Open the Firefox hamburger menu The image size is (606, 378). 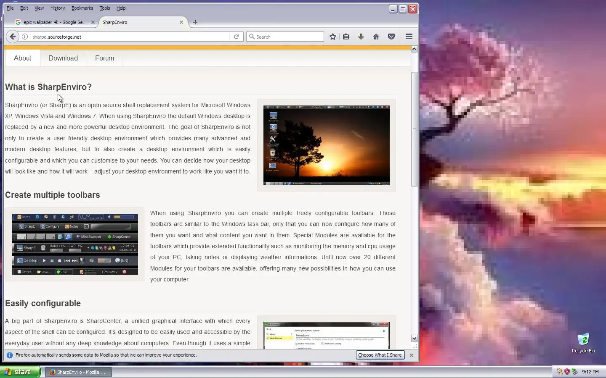coord(409,37)
